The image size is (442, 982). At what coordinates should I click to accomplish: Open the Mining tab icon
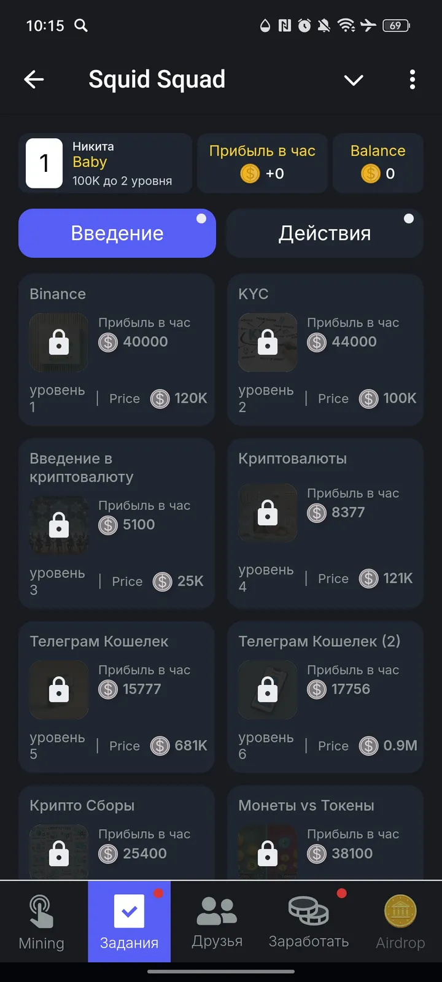pyautogui.click(x=41, y=911)
